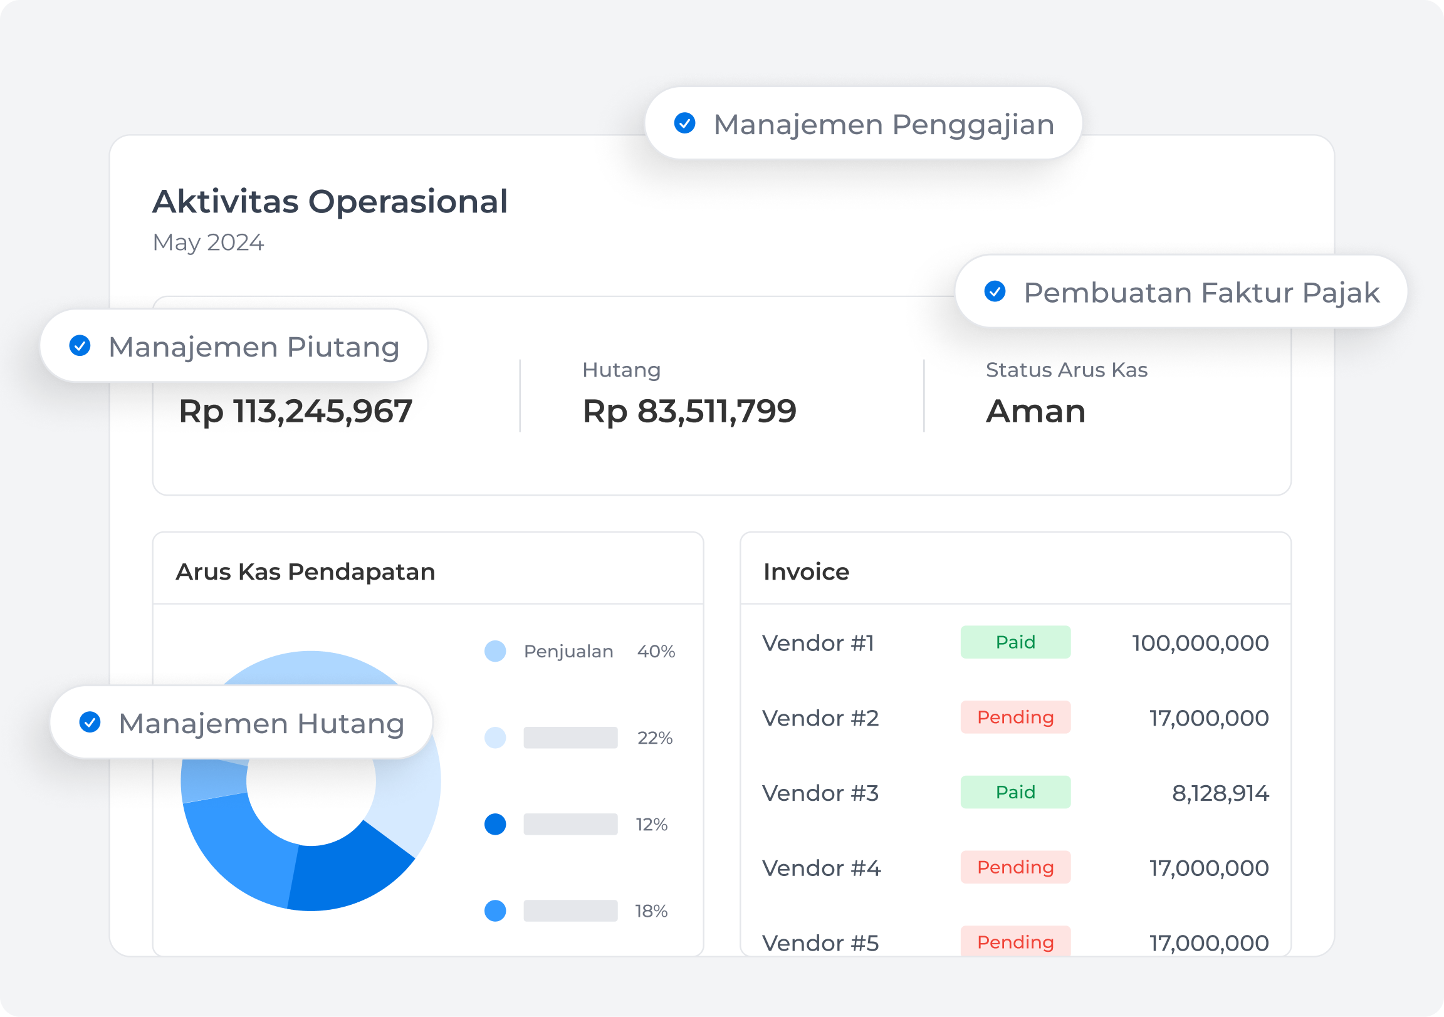Select the Vendor #1 row name
The image size is (1444, 1017).
pos(819,643)
